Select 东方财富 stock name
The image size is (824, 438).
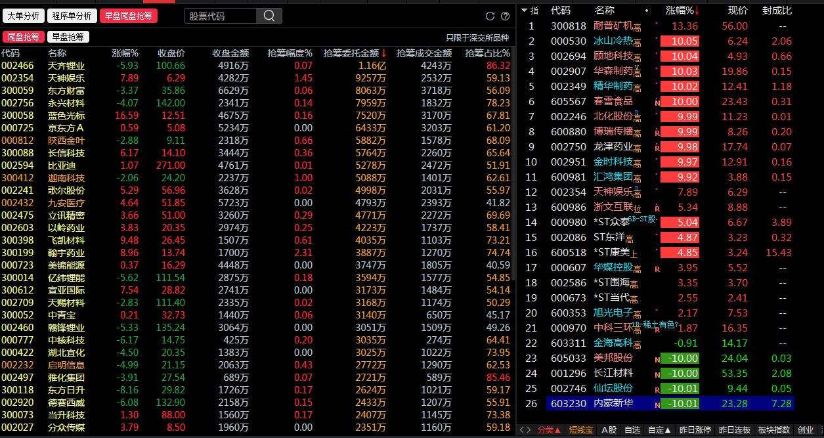point(66,91)
